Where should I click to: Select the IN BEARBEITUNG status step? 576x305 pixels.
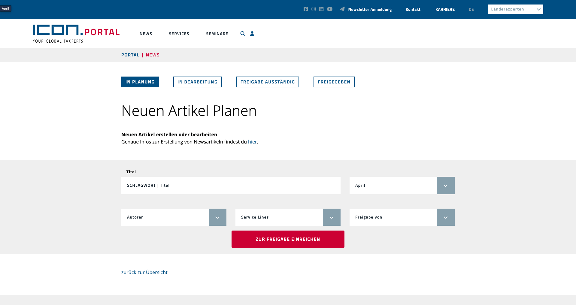(197, 82)
